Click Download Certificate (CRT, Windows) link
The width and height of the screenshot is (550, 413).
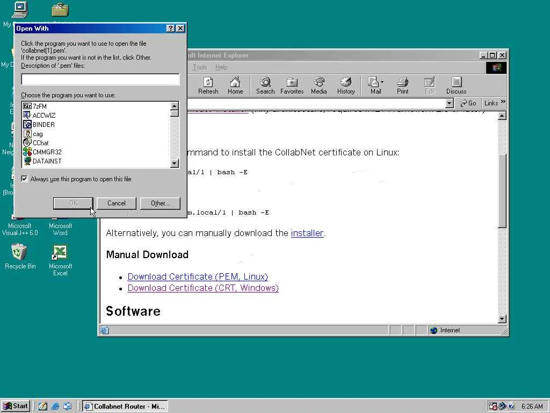(203, 288)
